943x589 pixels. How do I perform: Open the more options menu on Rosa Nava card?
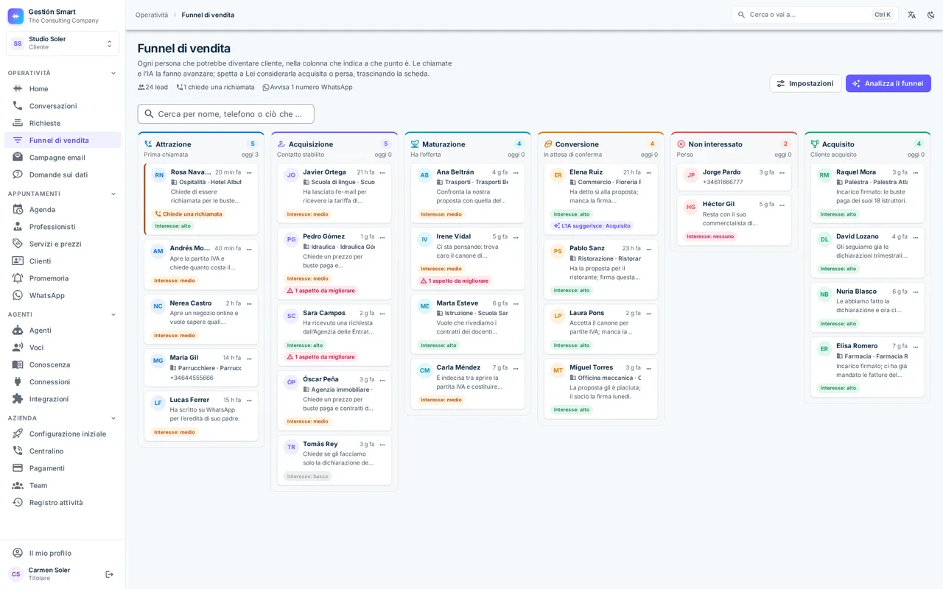click(x=249, y=172)
